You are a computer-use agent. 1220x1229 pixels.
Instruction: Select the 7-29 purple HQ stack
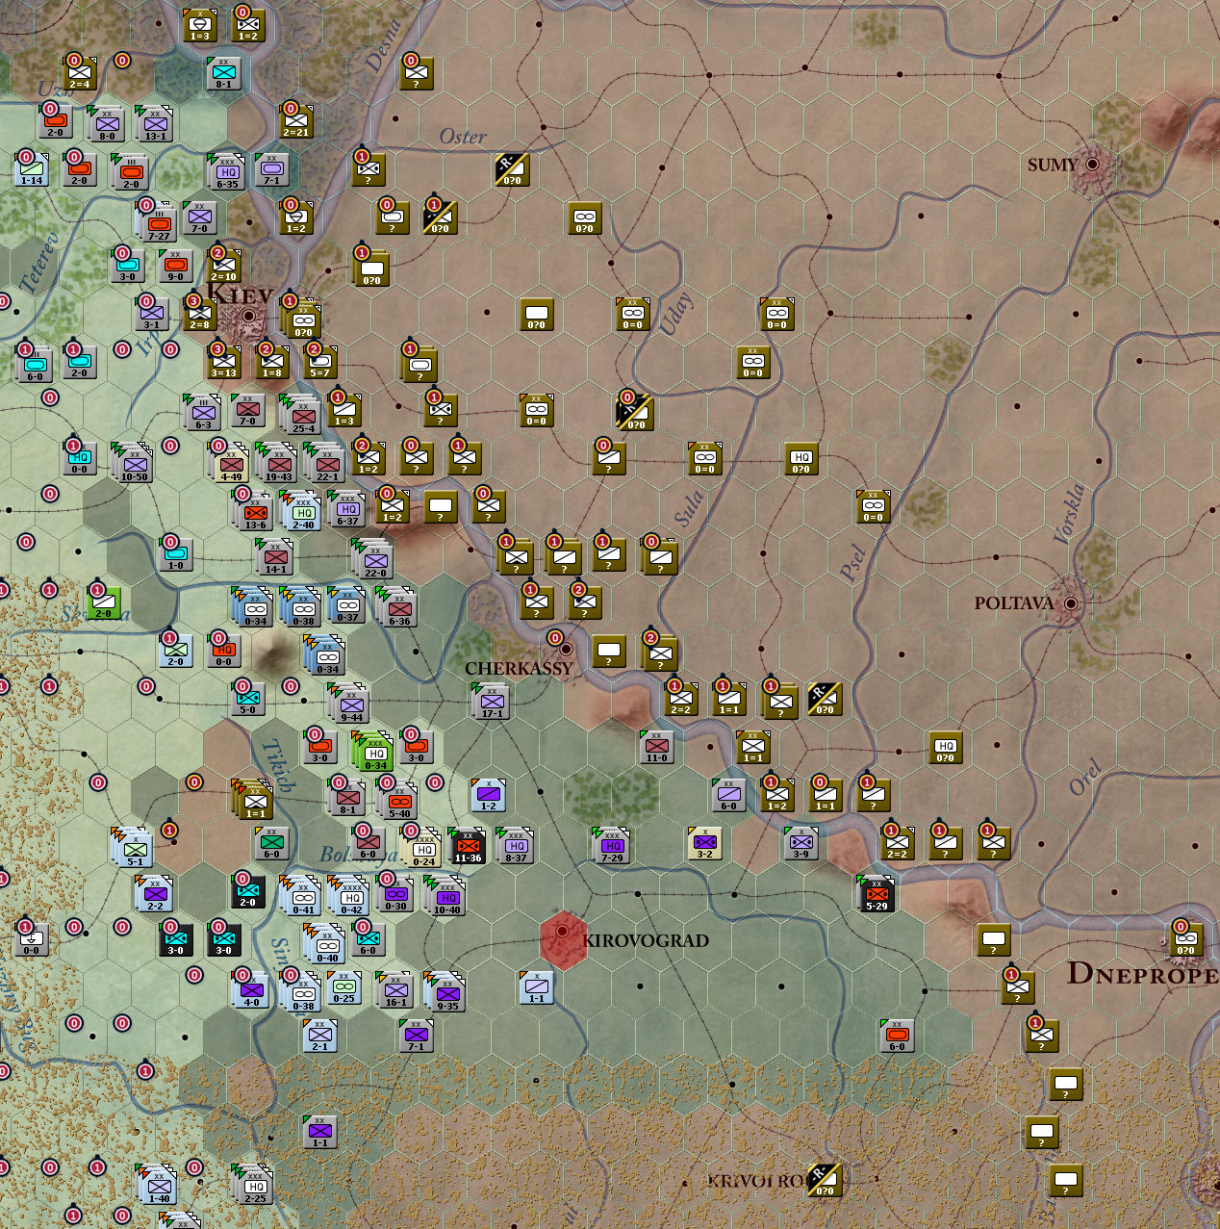[x=611, y=846]
